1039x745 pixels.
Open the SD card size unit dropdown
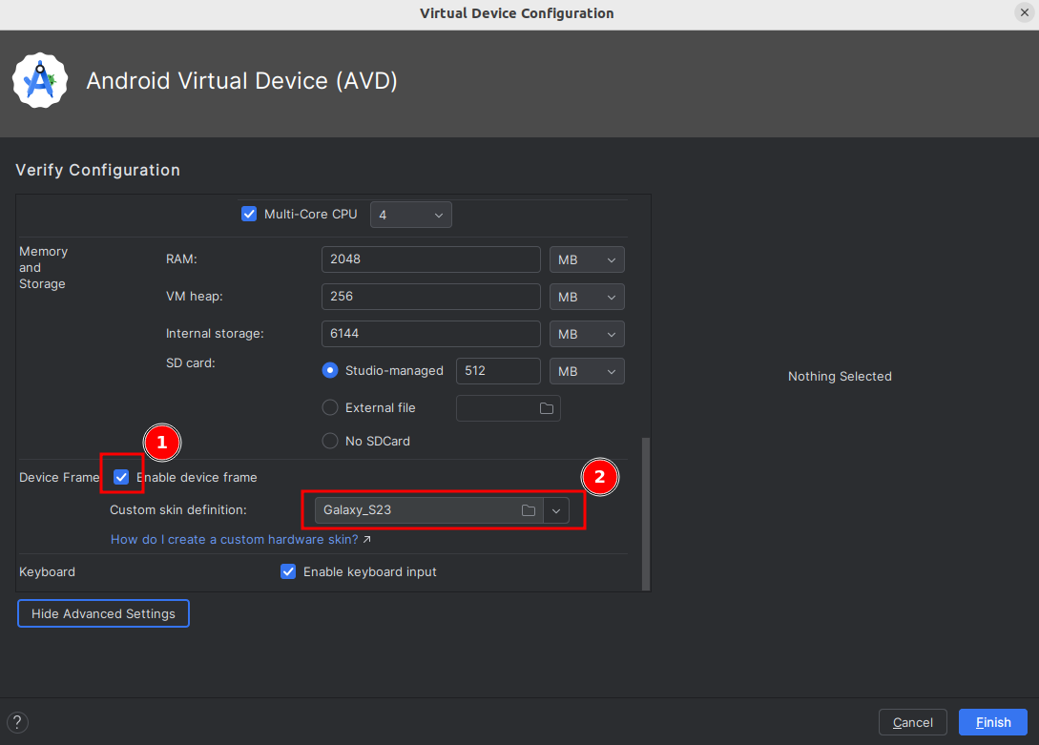pos(587,371)
